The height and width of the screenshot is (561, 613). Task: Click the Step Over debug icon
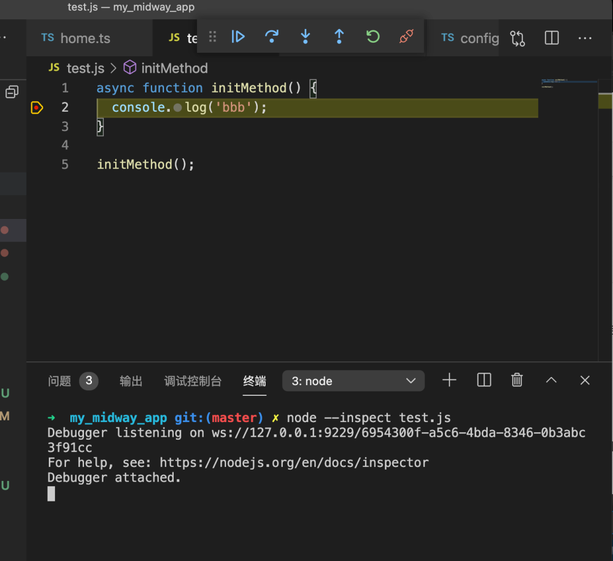(272, 37)
